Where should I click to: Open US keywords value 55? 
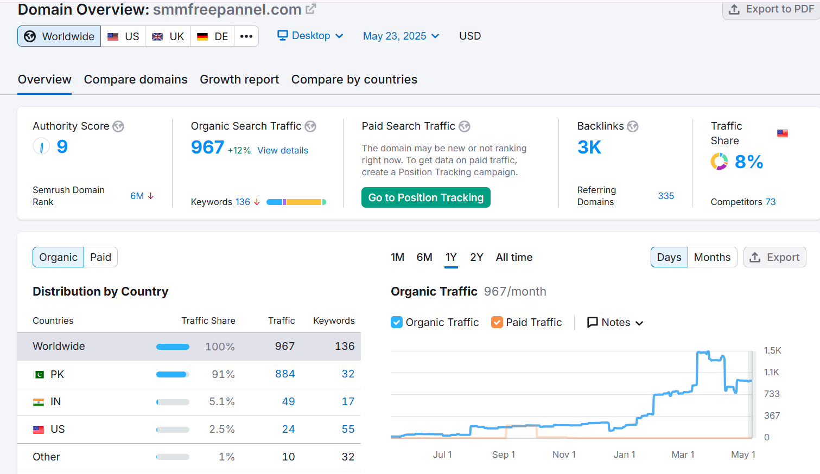(348, 430)
